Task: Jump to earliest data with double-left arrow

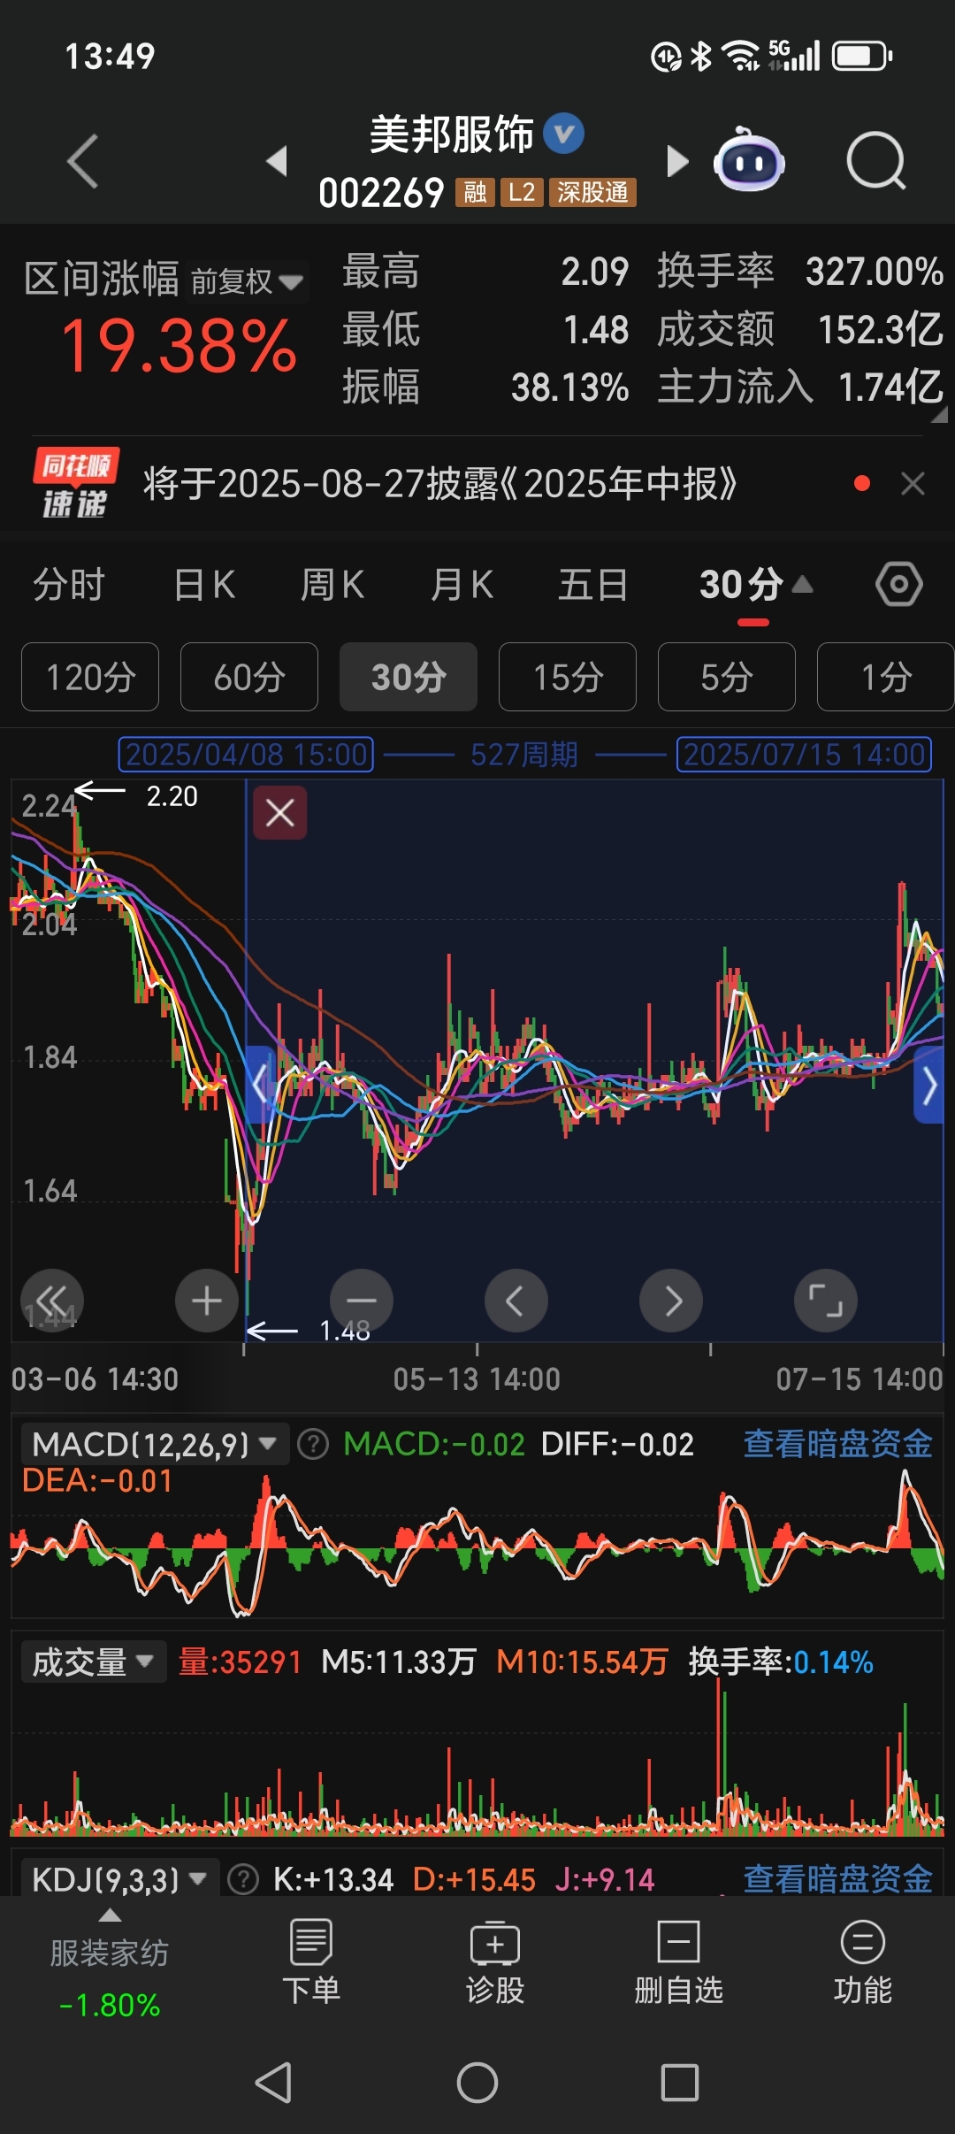Action: click(x=52, y=1301)
